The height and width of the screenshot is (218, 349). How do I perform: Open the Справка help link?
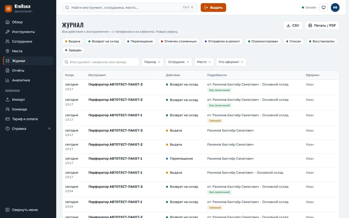(28, 129)
